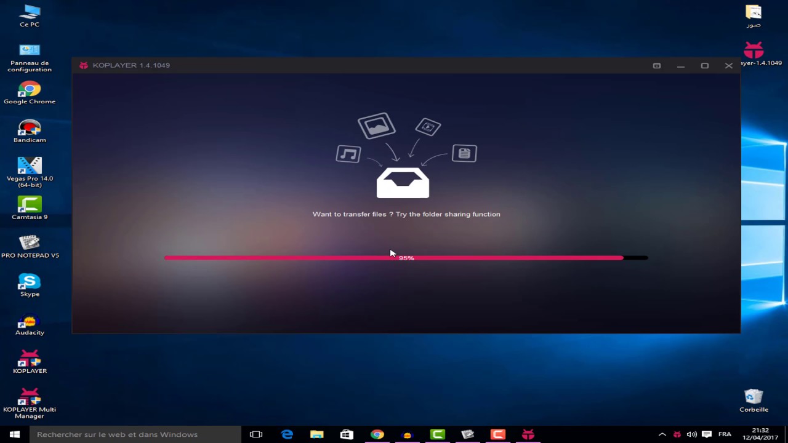Change the FRA input language

point(725,434)
